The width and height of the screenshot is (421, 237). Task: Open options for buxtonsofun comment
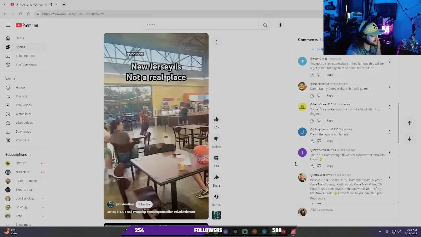tap(389, 86)
